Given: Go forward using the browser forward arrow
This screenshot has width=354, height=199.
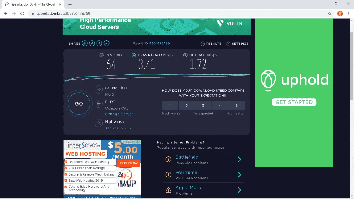Looking at the screenshot, I should tap(14, 13).
